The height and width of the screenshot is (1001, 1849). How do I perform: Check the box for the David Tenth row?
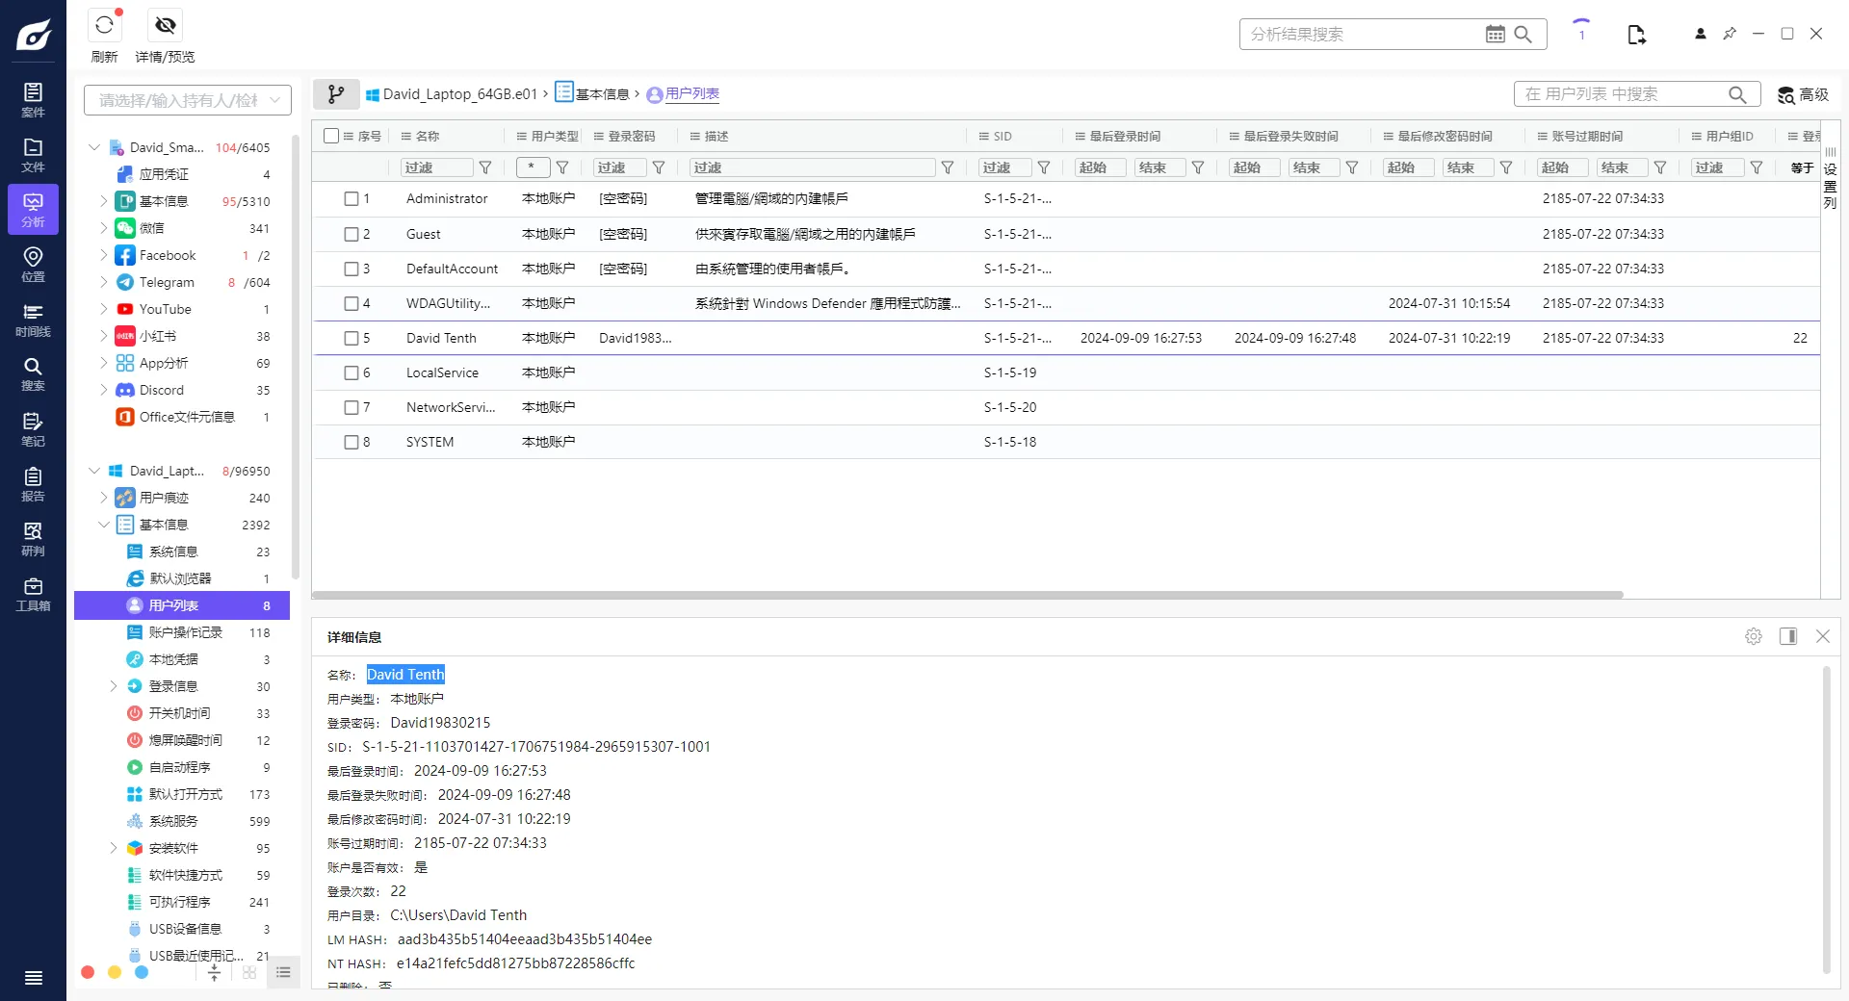pos(352,339)
